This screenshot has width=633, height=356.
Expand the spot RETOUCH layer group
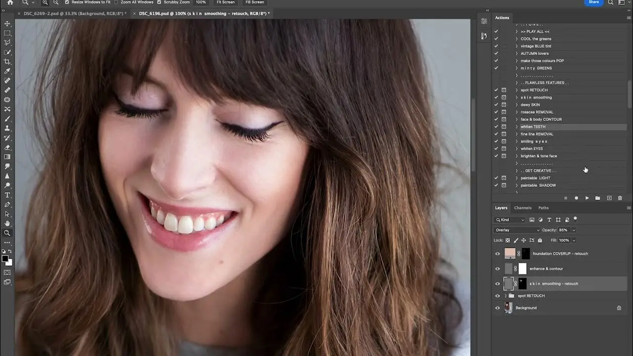pos(505,296)
